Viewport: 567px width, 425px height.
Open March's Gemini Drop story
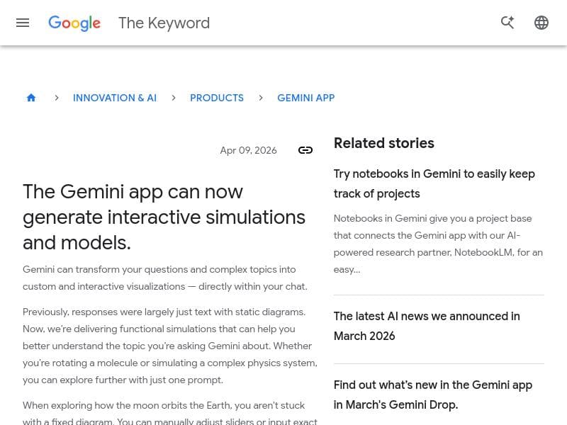tap(432, 395)
